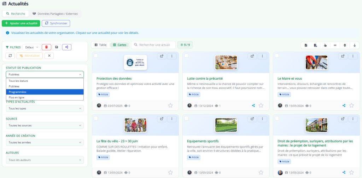Export to CSV file icon in the toolbar
The height and width of the screenshot is (178, 362).
pyautogui.click(x=315, y=45)
